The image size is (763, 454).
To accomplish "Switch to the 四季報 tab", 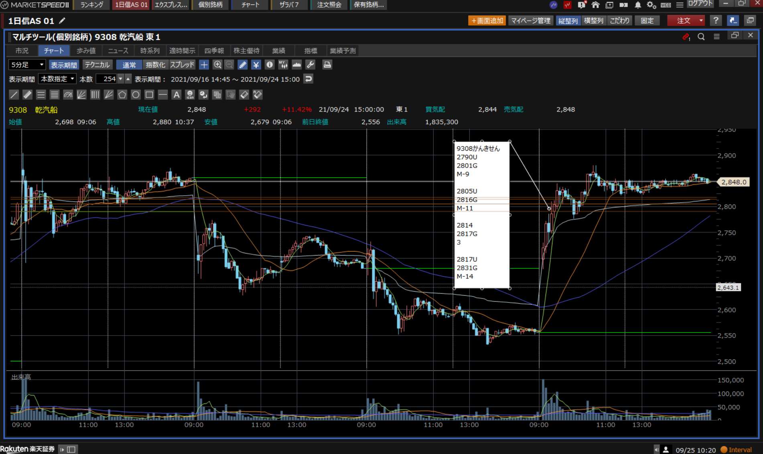I will coord(214,51).
